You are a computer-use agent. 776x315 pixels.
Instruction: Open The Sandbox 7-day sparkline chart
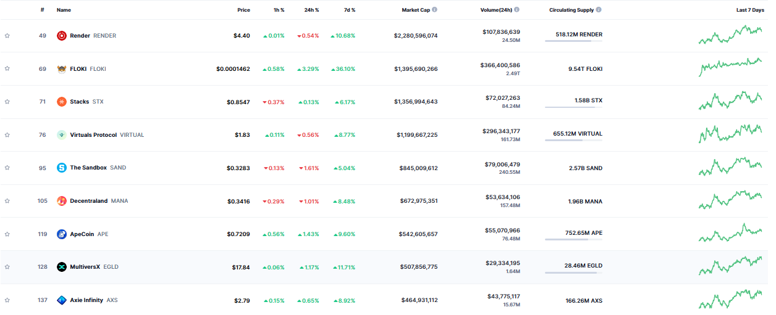point(730,167)
